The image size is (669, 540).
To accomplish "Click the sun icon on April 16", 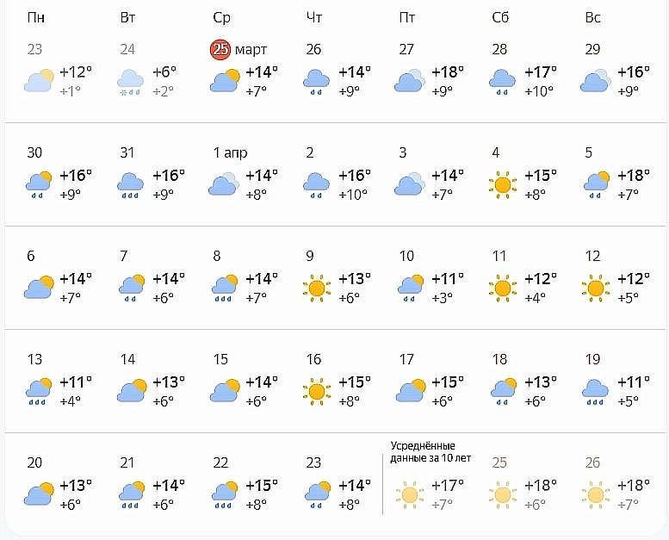I will 317,390.
